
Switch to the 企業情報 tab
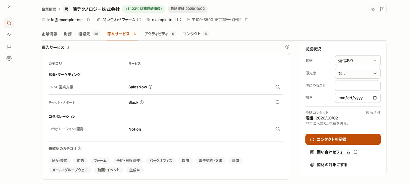click(x=49, y=34)
